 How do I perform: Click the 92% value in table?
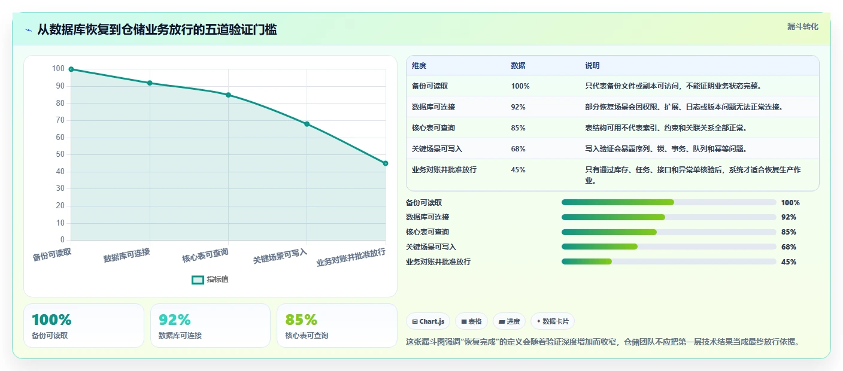click(x=518, y=107)
